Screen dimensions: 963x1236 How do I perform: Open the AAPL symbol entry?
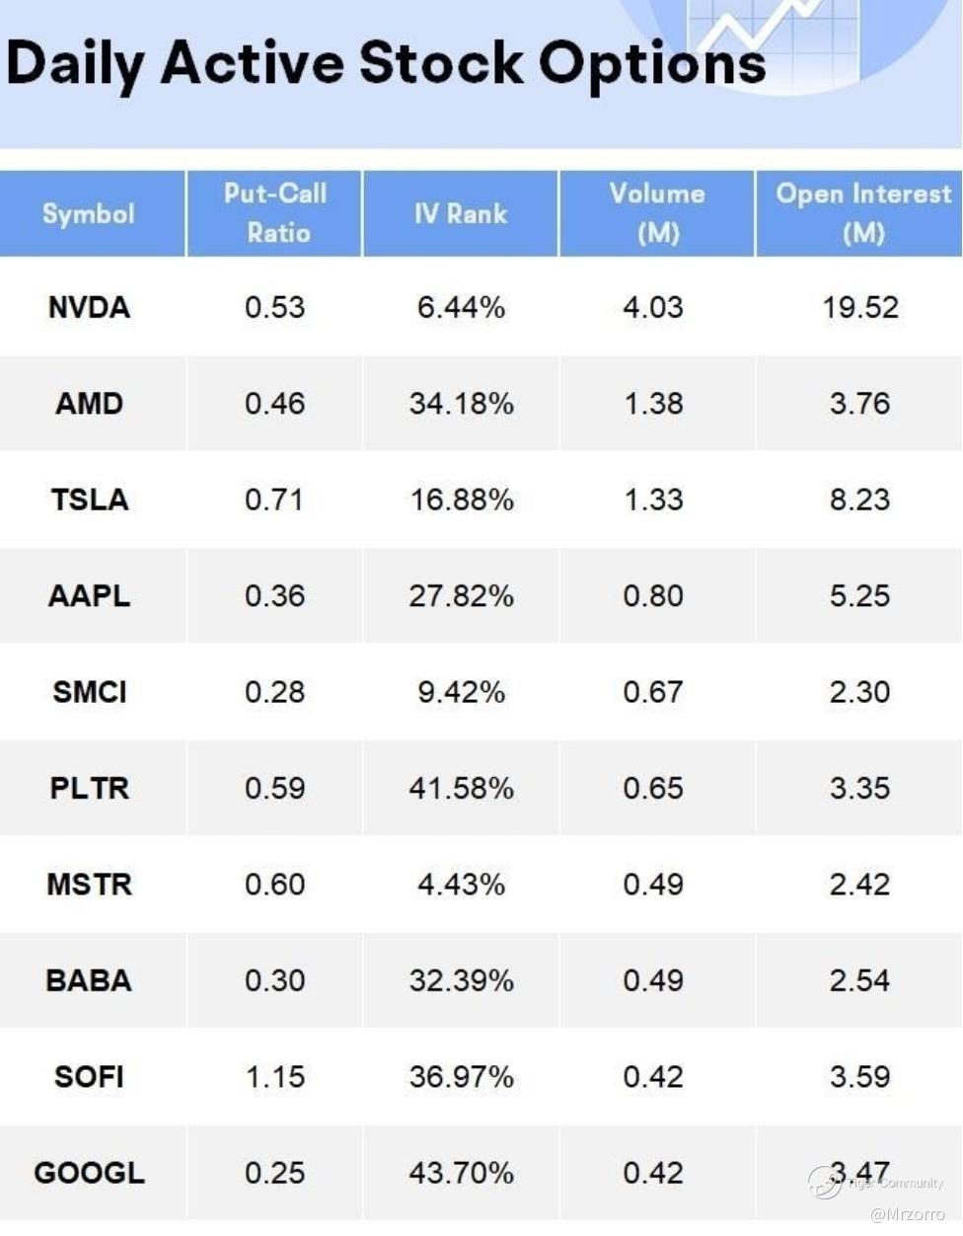(89, 596)
